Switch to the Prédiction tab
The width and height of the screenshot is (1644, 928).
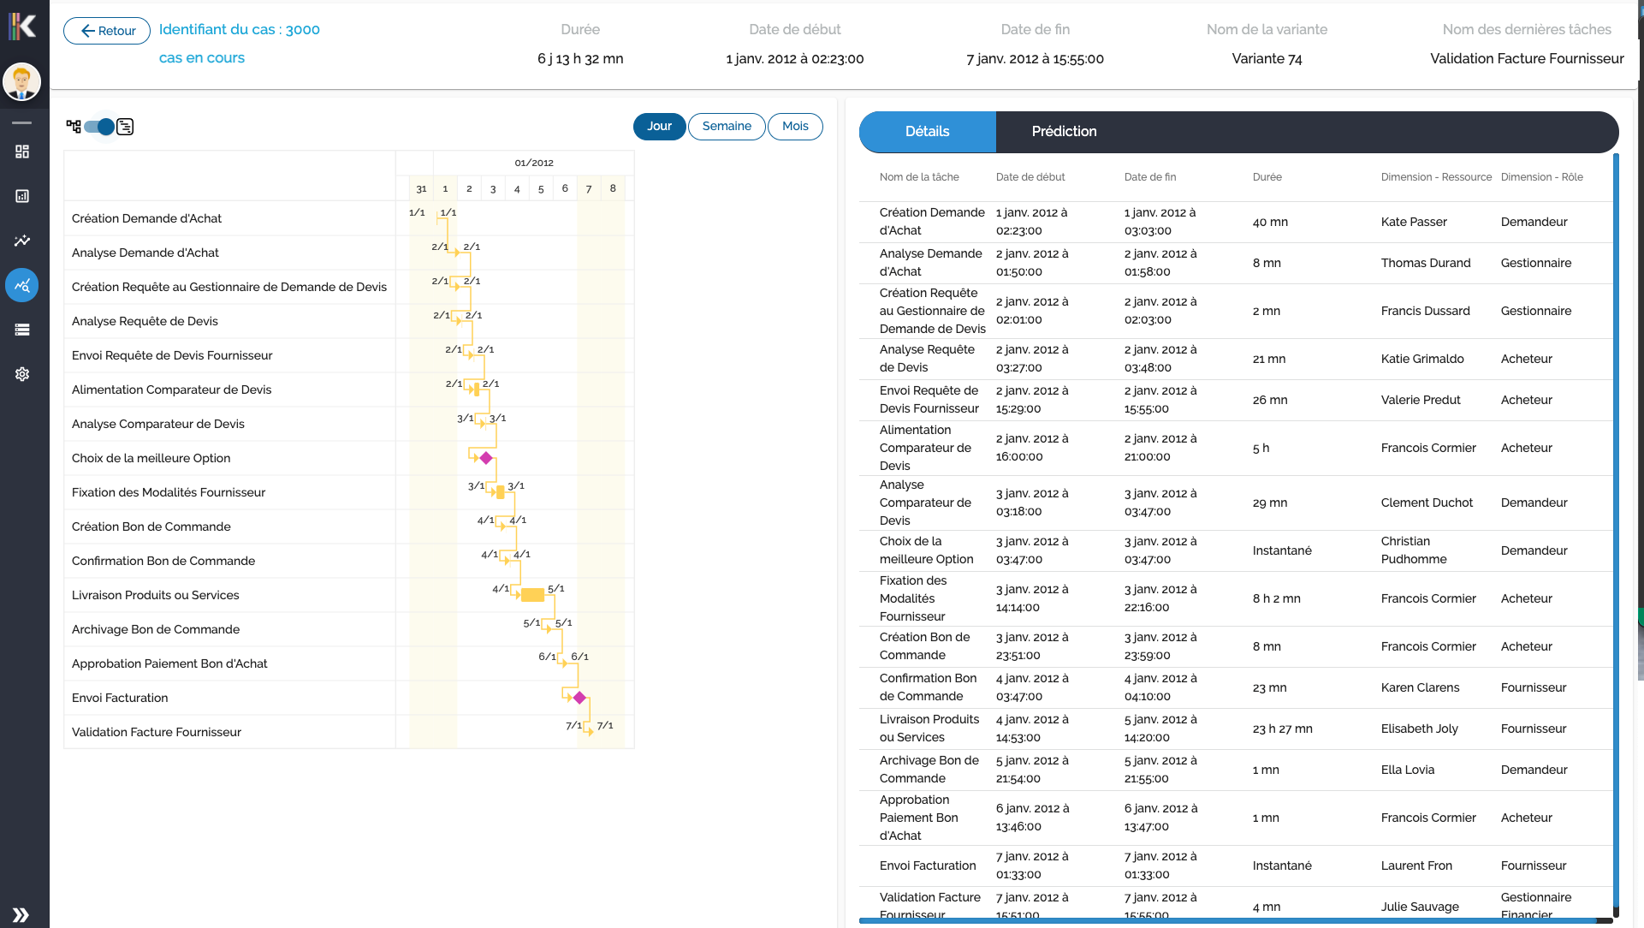click(x=1064, y=131)
